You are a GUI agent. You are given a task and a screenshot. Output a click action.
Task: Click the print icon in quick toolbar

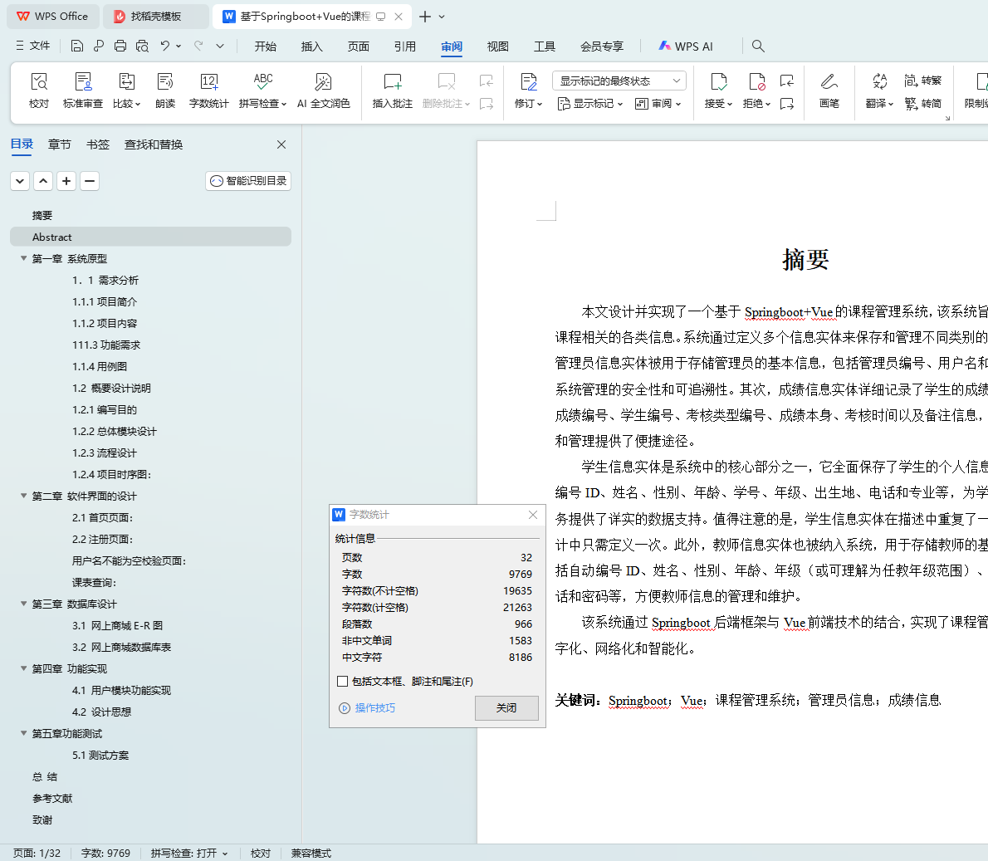click(120, 46)
